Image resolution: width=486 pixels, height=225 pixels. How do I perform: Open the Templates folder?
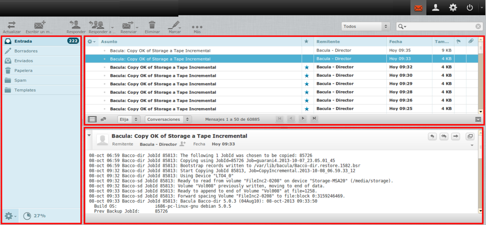click(41, 90)
